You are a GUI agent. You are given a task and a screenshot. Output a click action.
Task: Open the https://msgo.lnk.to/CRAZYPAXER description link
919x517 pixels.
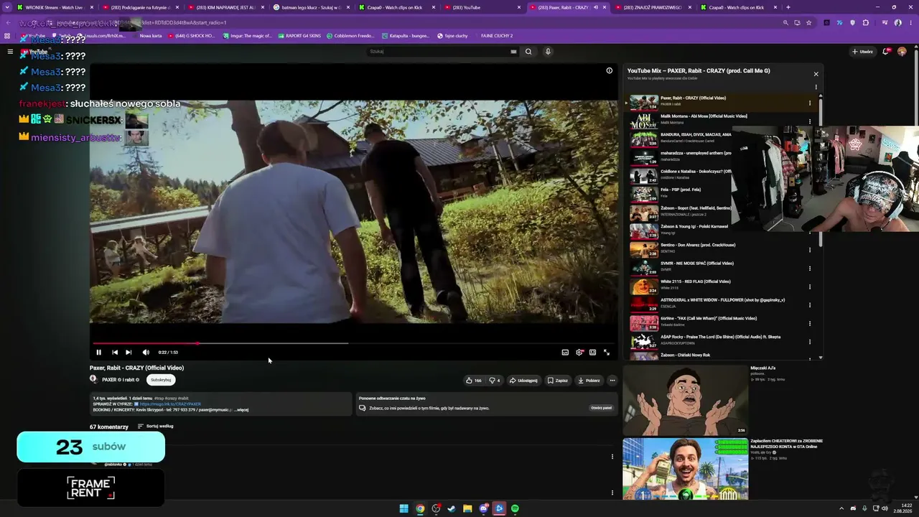170,404
